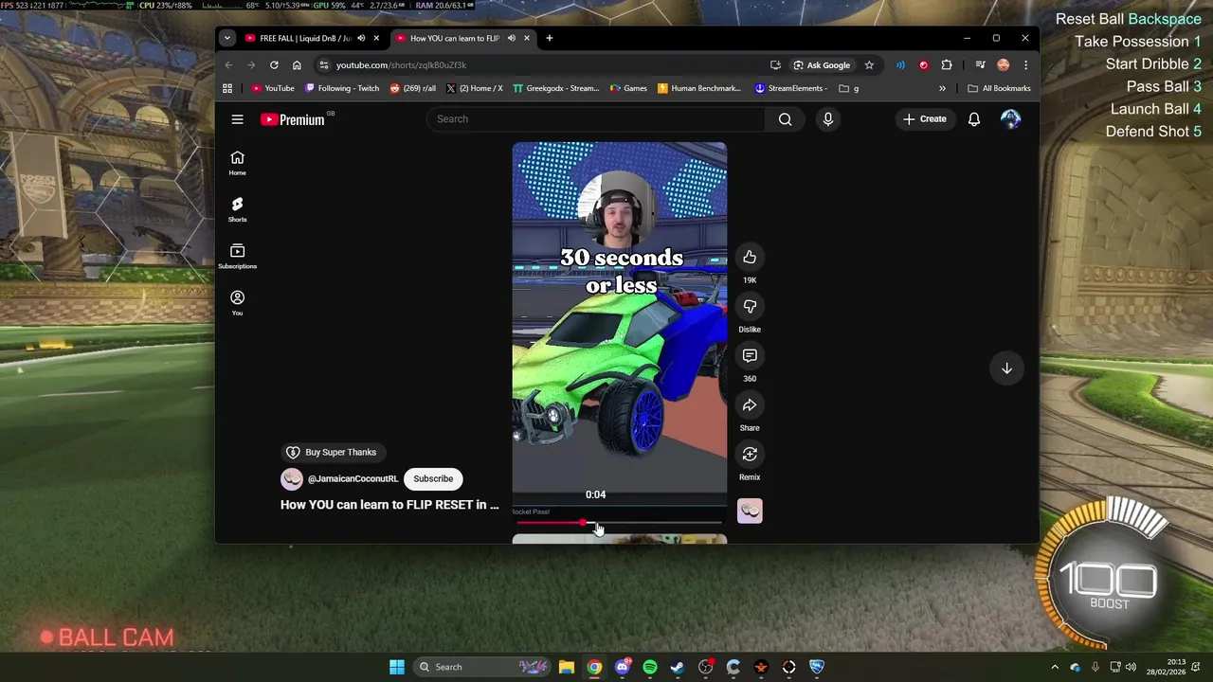This screenshot has width=1213, height=682.
Task: Go to next Short with down arrow
Action: [1006, 368]
